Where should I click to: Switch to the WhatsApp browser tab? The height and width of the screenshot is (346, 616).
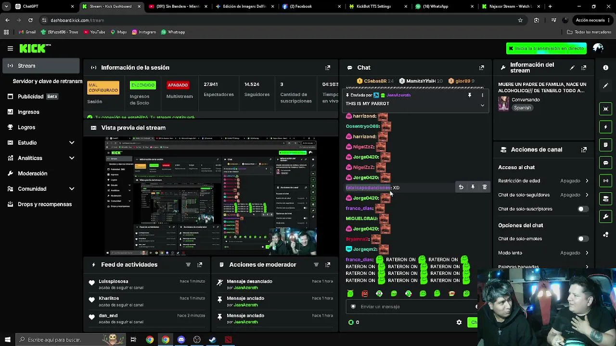tap(443, 6)
